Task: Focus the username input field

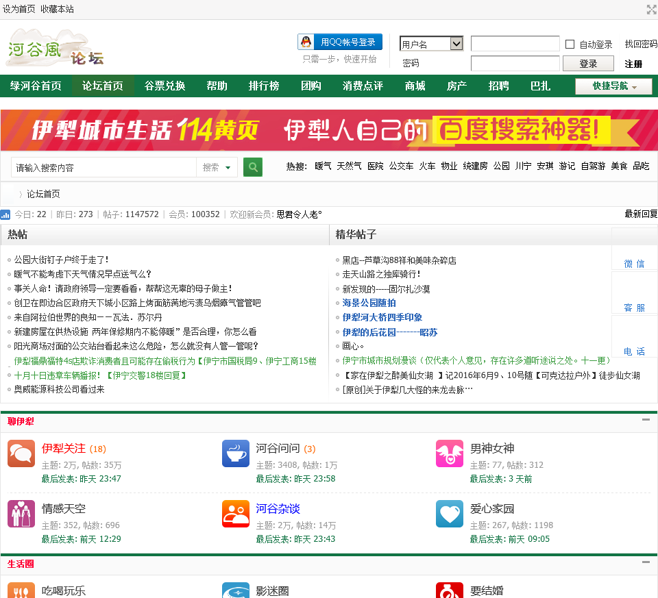Action: [x=515, y=43]
